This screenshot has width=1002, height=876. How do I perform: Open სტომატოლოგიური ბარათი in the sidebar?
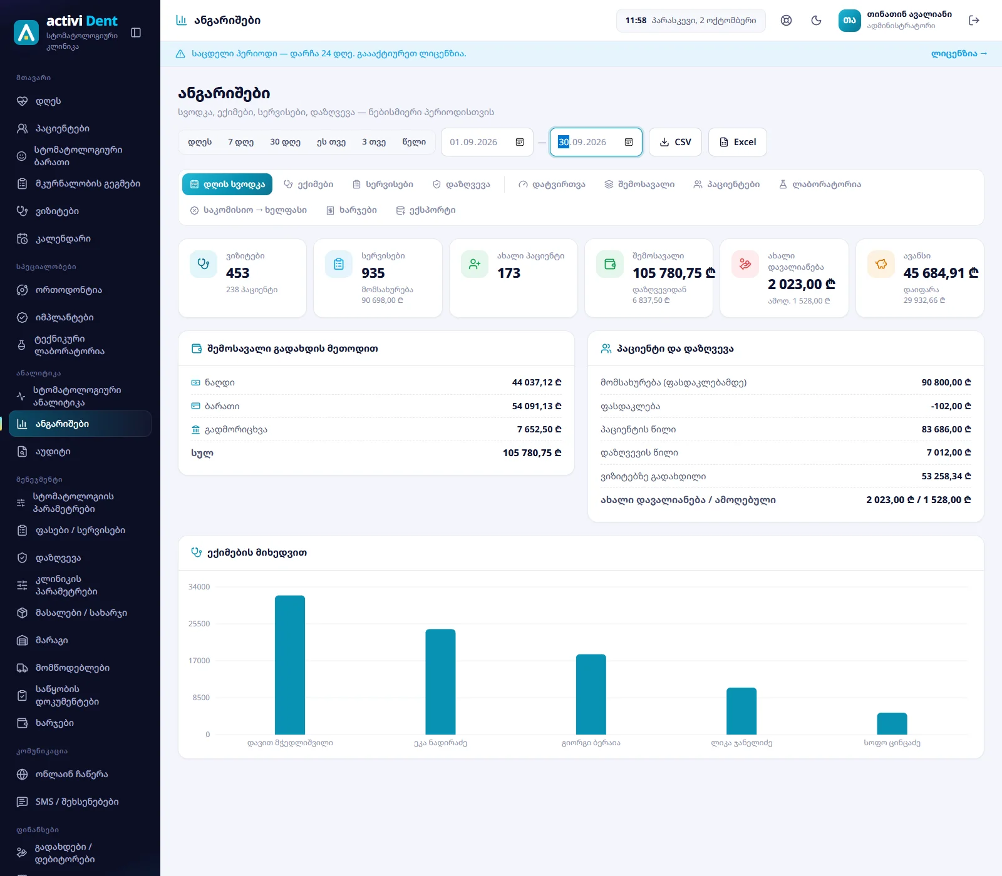coord(80,156)
